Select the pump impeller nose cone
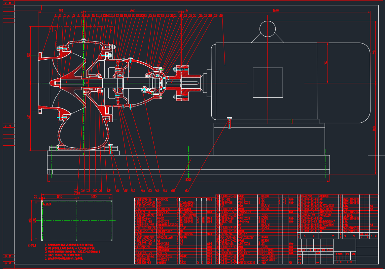The image size is (385, 269). (x=53, y=82)
